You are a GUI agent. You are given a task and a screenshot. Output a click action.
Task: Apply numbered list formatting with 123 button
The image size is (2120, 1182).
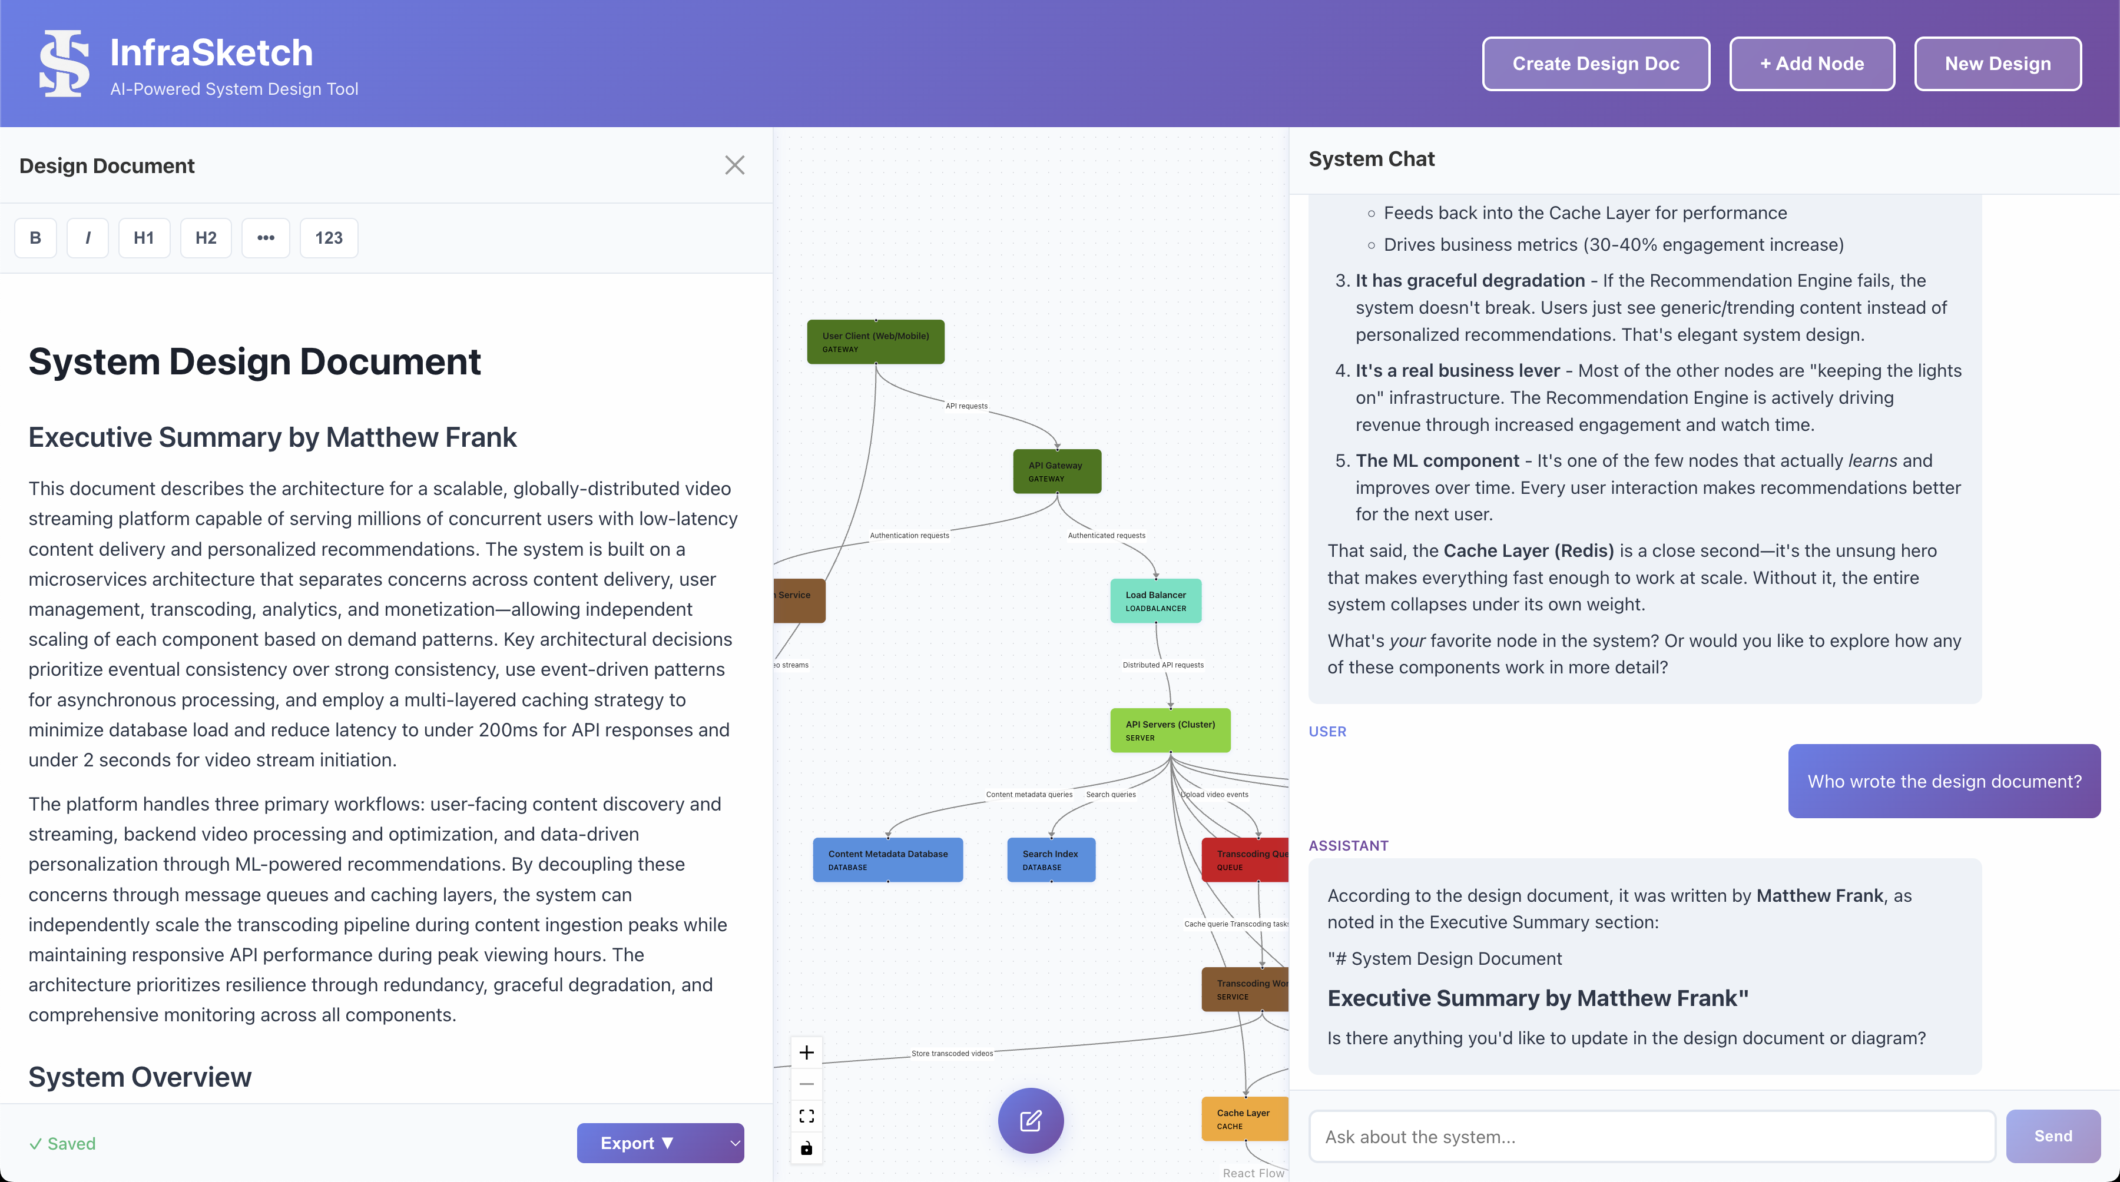tap(327, 238)
